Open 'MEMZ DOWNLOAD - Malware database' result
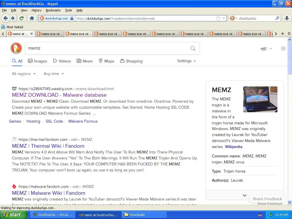292x219 pixels. click(x=59, y=95)
